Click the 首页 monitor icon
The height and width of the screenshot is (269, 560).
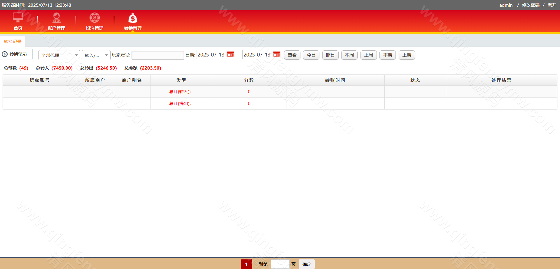click(18, 18)
